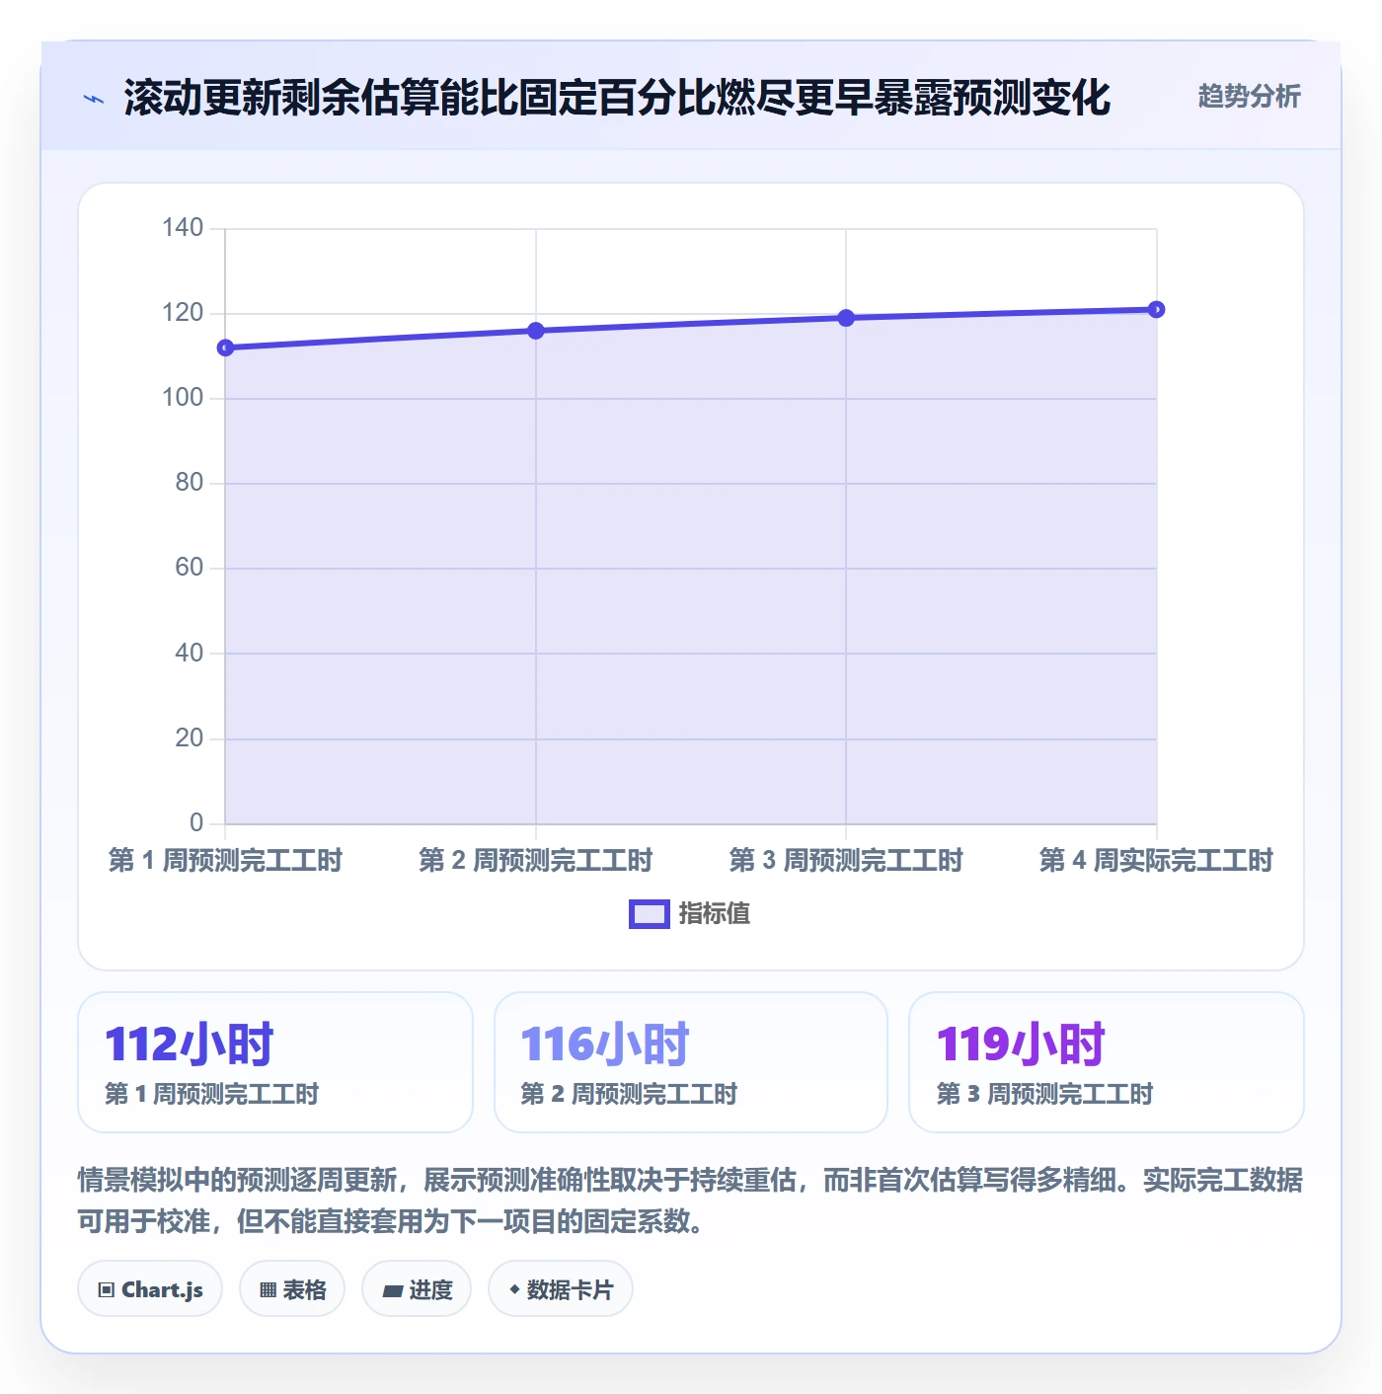Click the 第 4 周 data point on the line
Image resolution: width=1382 pixels, height=1394 pixels.
coord(1156,310)
